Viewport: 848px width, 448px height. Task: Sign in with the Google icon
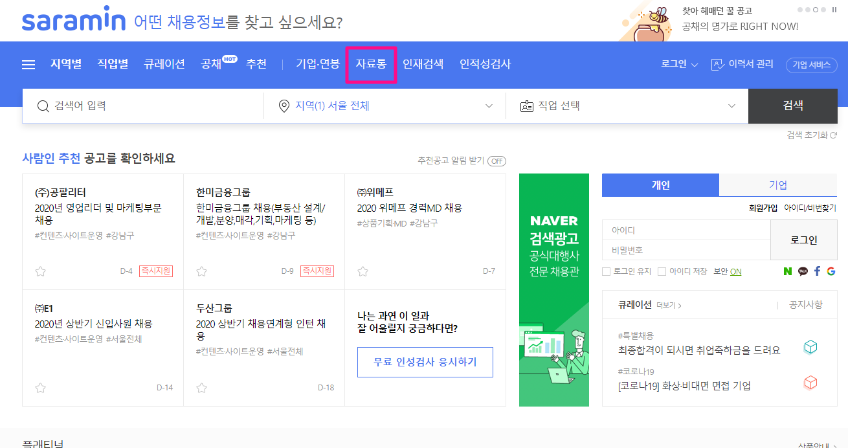[831, 271]
